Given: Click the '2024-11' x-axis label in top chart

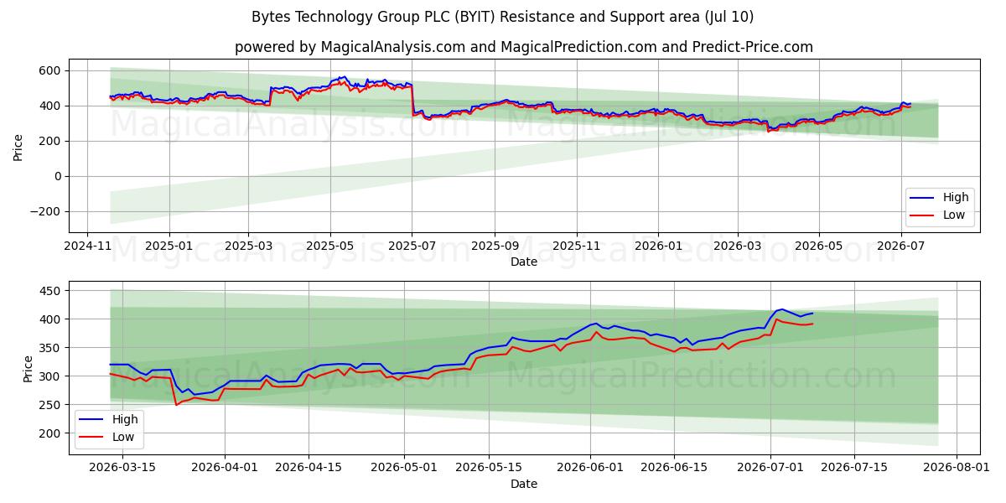Looking at the screenshot, I should click(x=88, y=246).
